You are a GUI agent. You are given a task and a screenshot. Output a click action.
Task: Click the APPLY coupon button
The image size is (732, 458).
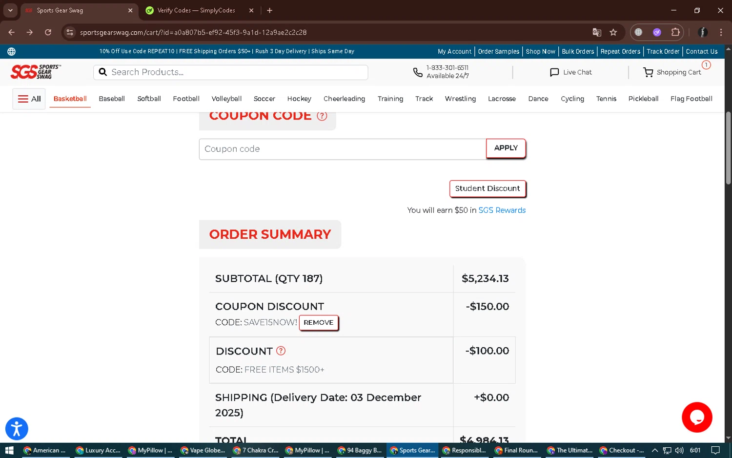click(x=506, y=148)
